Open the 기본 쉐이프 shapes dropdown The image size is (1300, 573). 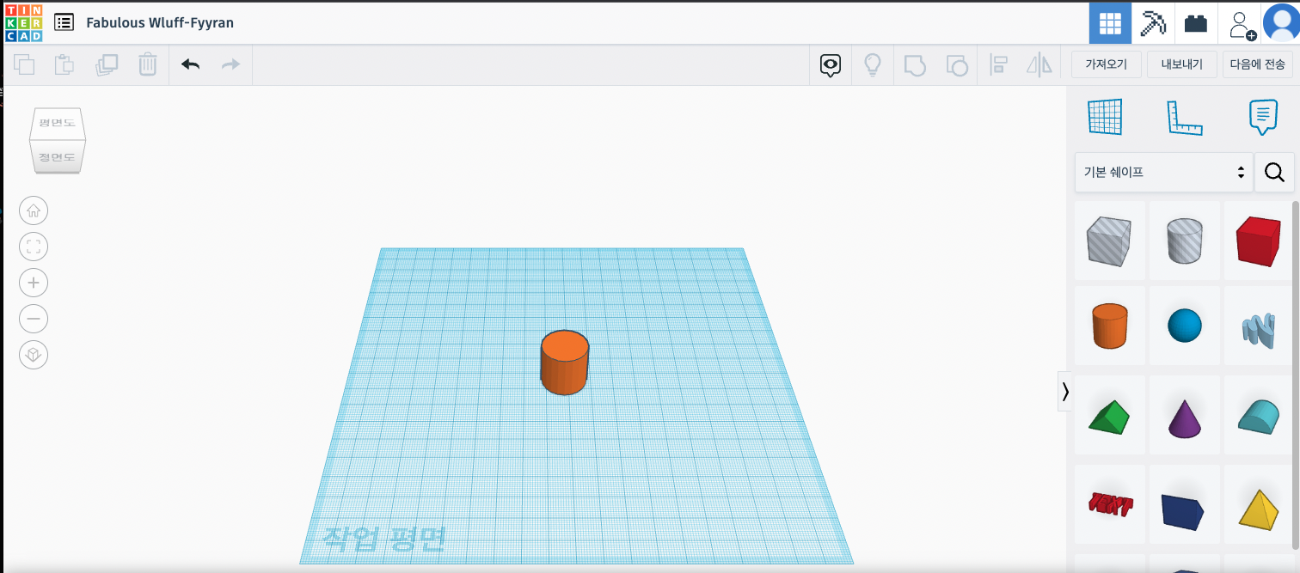pyautogui.click(x=1163, y=173)
